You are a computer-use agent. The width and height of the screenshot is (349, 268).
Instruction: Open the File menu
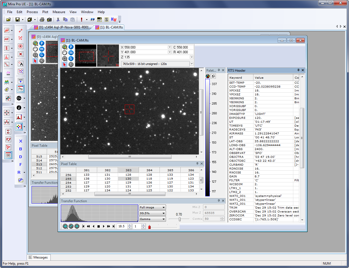10,12
